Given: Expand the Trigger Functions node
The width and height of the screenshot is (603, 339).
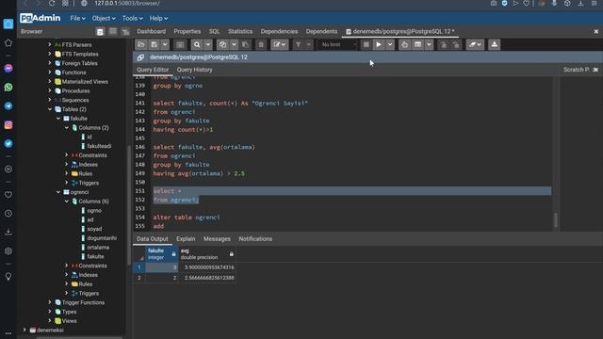Looking at the screenshot, I should tap(50, 302).
